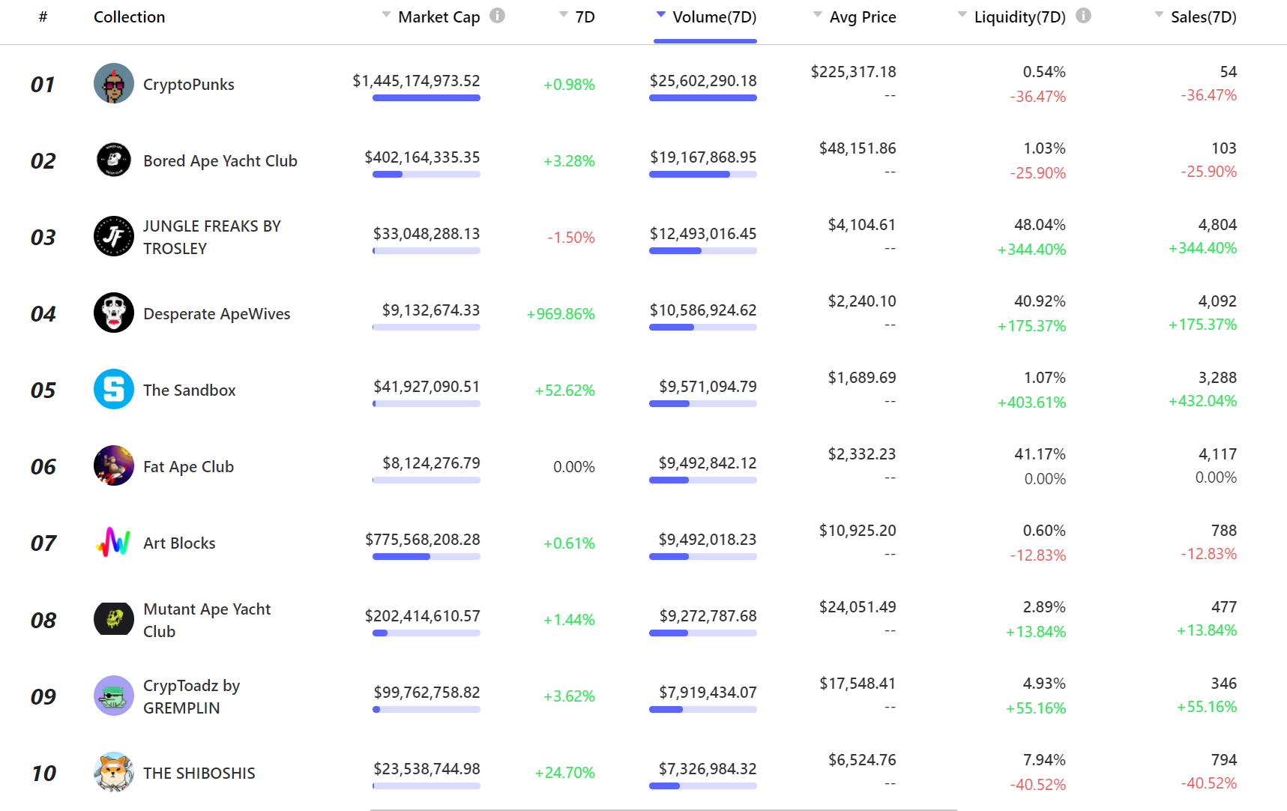
Task: Open the Fat Ape Club avatar
Action: tap(114, 465)
